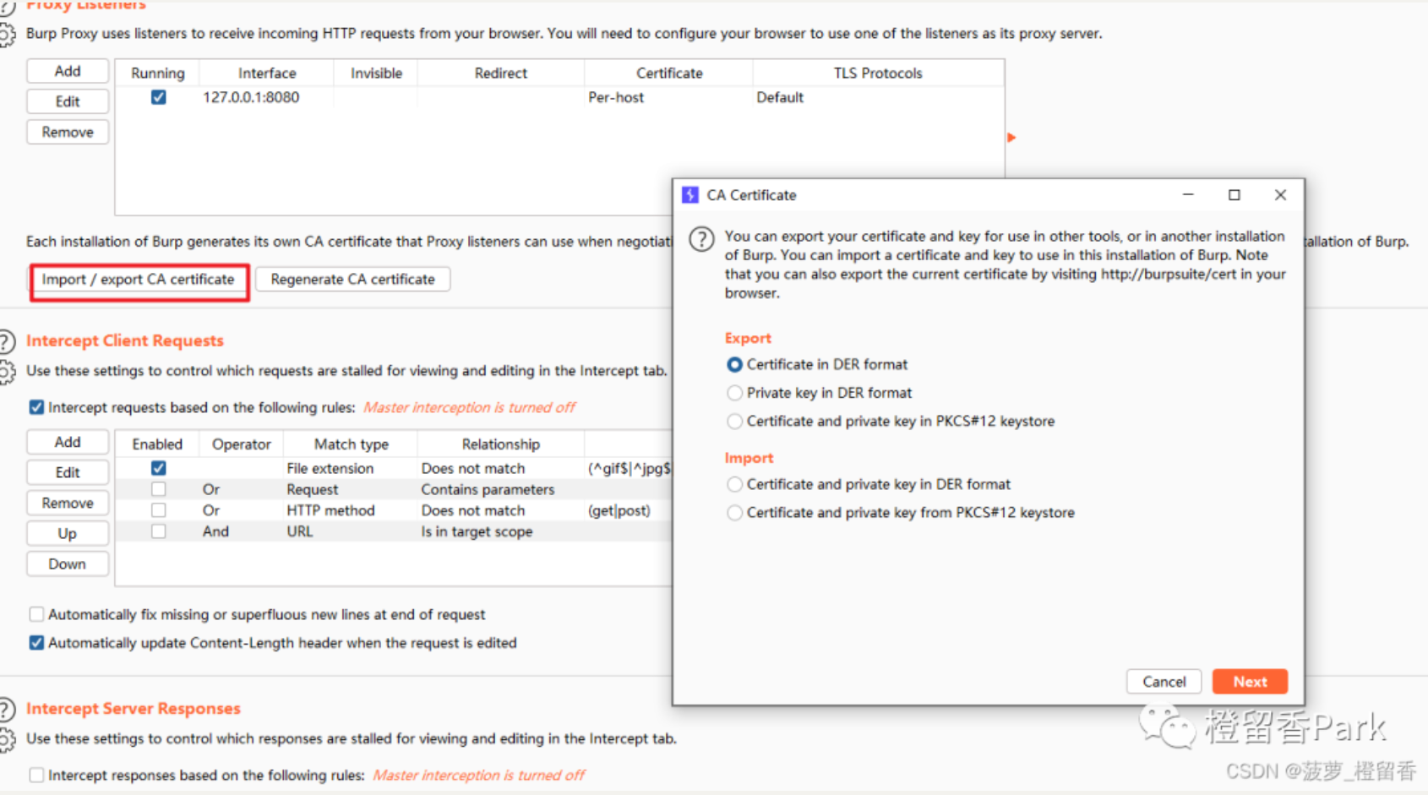Enable the HTTP method rule checkbox
The width and height of the screenshot is (1428, 795).
[x=158, y=510]
